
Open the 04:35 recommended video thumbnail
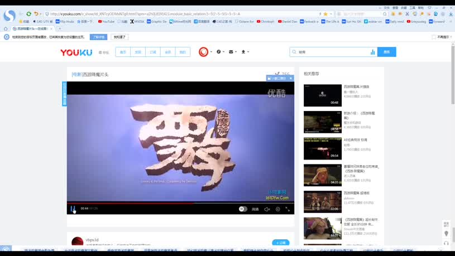(323, 175)
